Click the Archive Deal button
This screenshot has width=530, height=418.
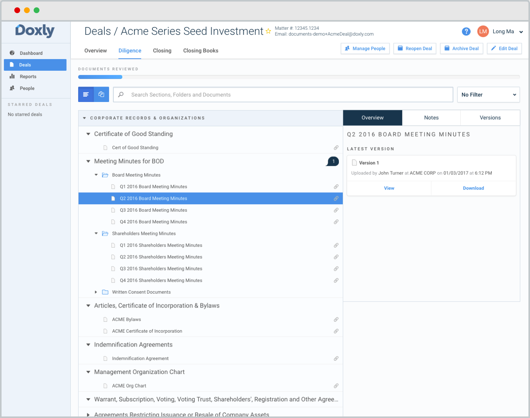click(462, 49)
